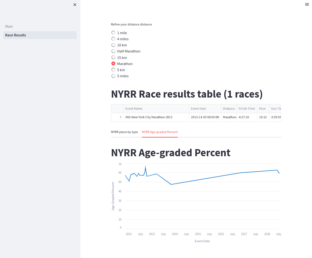Switch to NYRR place by type tab

click(x=124, y=132)
